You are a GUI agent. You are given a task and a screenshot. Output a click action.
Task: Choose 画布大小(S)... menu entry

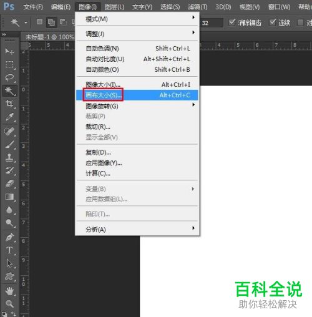(x=137, y=95)
